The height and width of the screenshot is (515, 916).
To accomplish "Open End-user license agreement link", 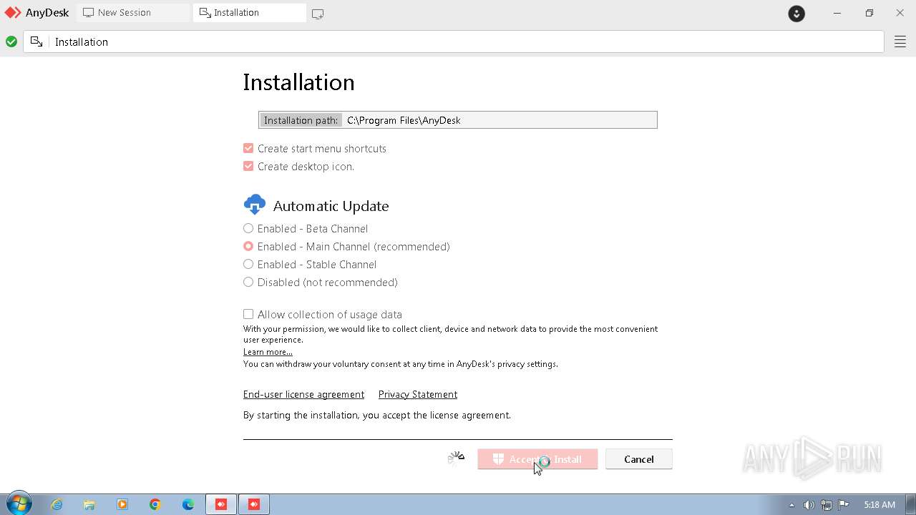I will point(303,394).
